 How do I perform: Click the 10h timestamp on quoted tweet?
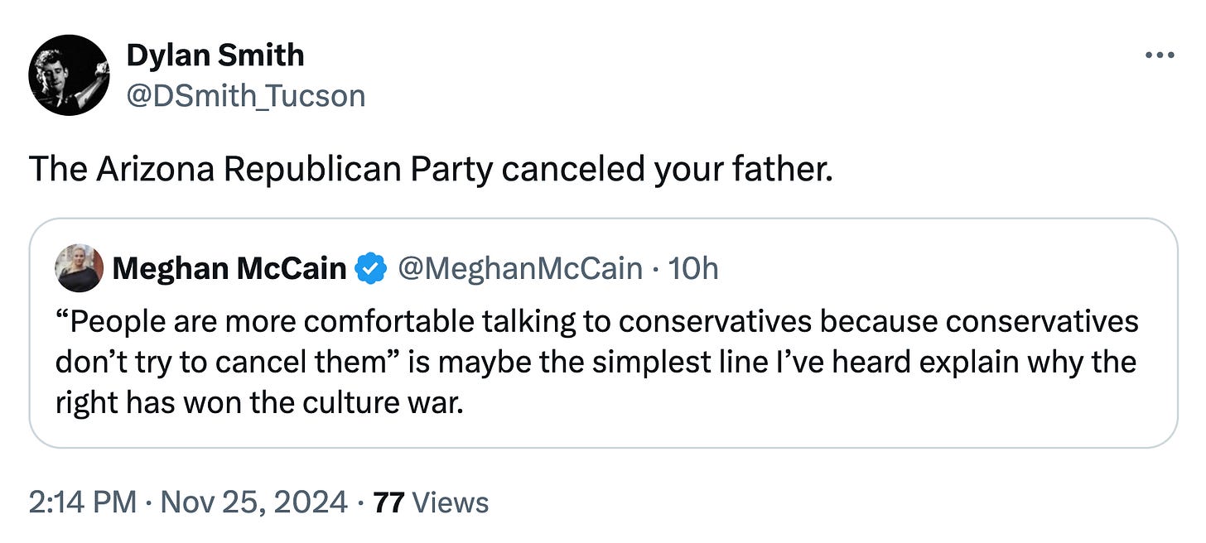[693, 268]
